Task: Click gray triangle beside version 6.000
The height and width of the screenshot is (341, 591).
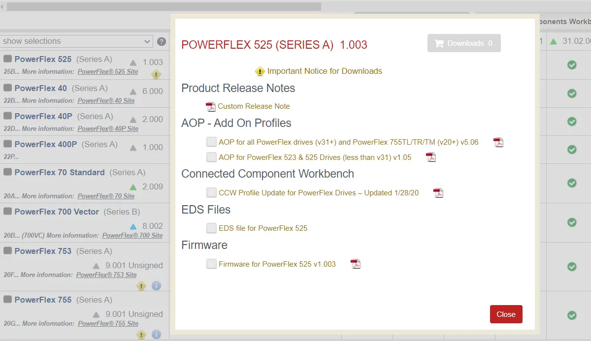Action: [133, 92]
